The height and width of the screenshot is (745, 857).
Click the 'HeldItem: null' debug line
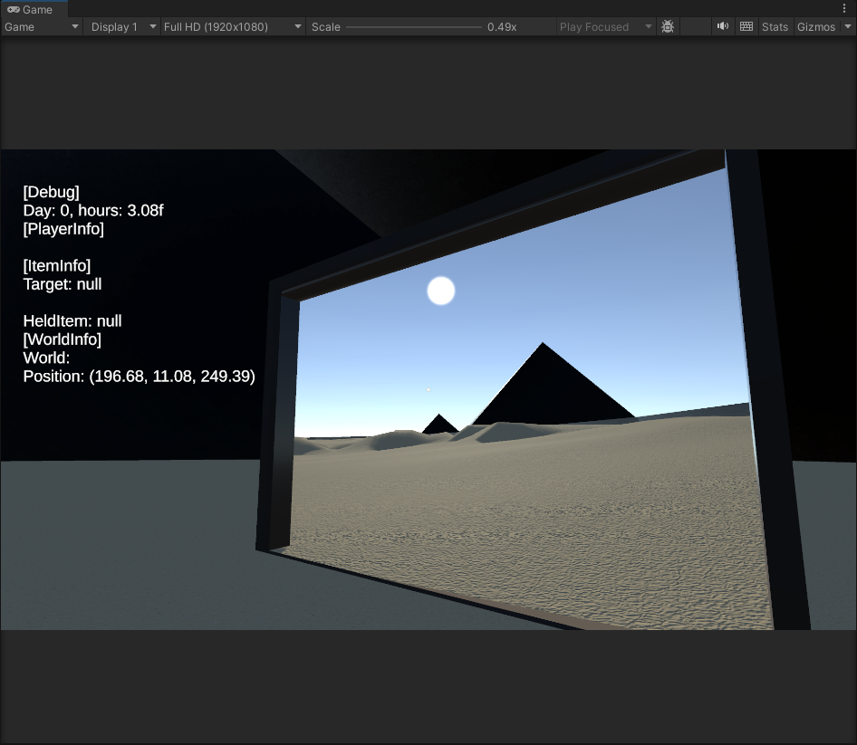point(72,320)
